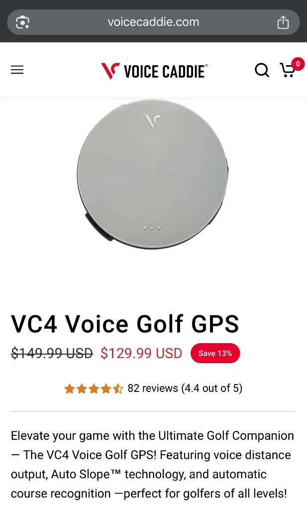Click the red V emblem in header logo
The width and height of the screenshot is (307, 510).
[x=110, y=71]
